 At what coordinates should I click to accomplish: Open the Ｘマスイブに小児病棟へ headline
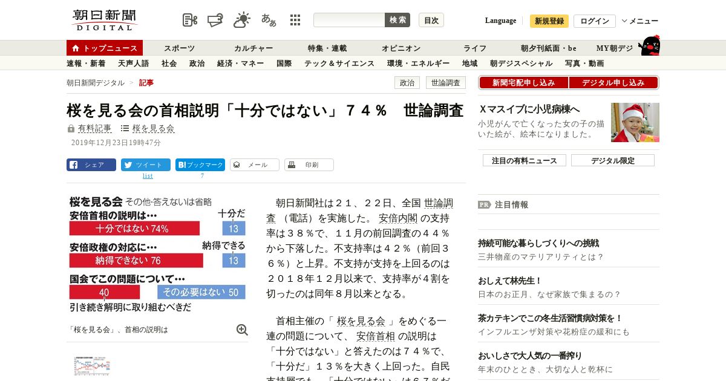click(529, 109)
